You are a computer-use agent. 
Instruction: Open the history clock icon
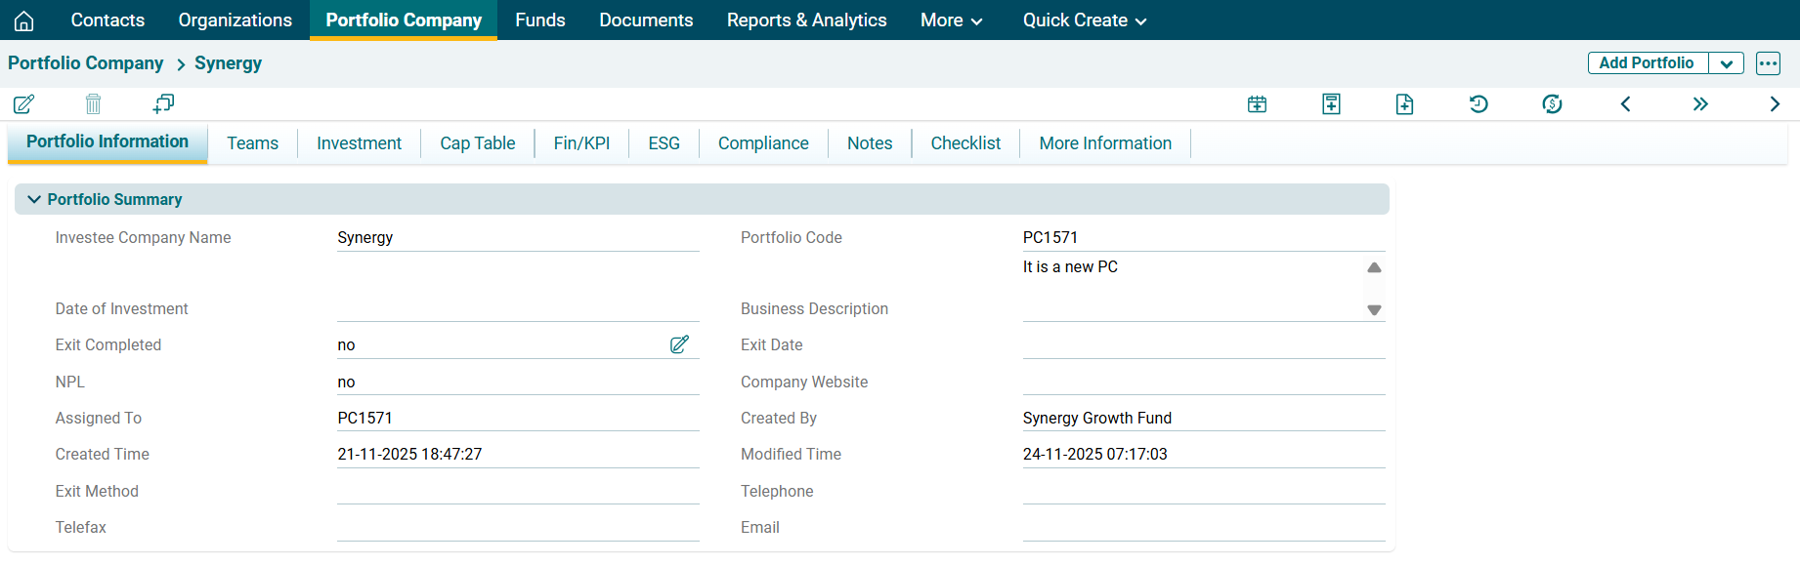coord(1479,104)
